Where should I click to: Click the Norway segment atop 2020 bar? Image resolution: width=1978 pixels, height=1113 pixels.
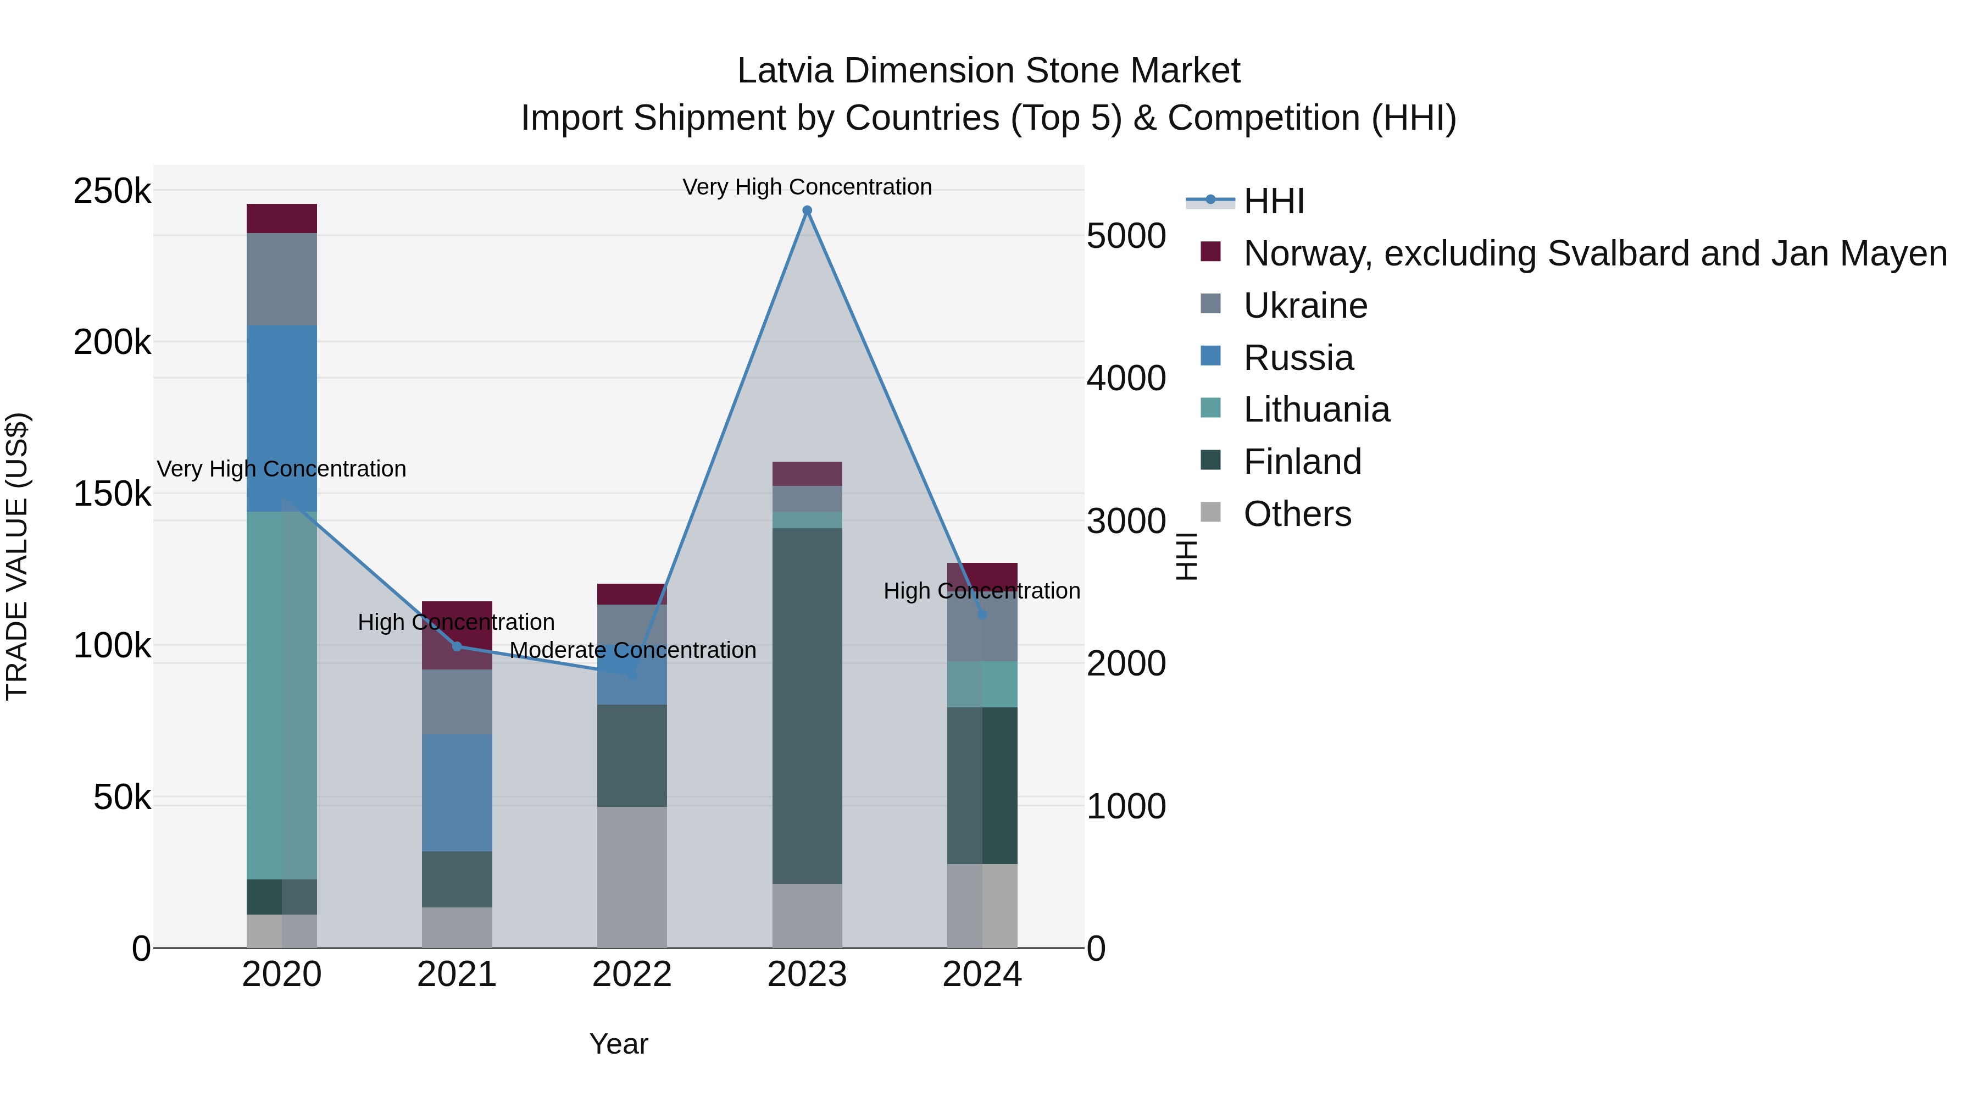(282, 219)
